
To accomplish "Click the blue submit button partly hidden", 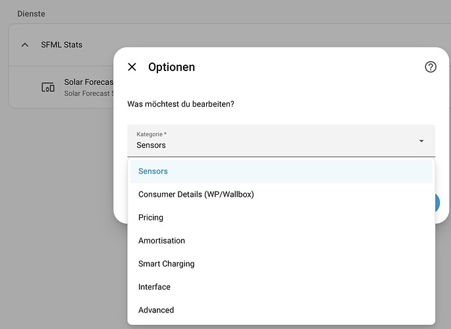I will click(x=437, y=203).
